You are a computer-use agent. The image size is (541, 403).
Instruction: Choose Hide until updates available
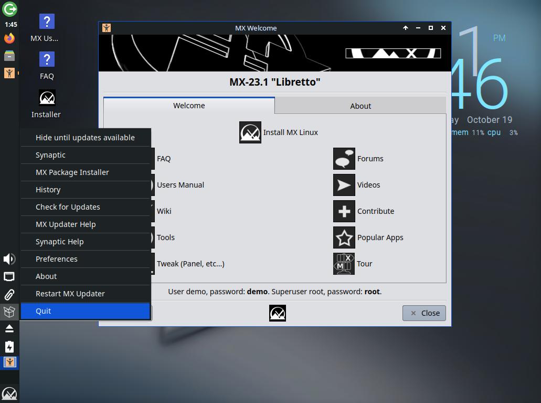click(86, 138)
